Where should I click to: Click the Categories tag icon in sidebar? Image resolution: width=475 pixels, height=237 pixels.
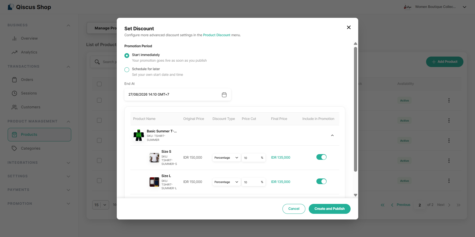point(14,148)
